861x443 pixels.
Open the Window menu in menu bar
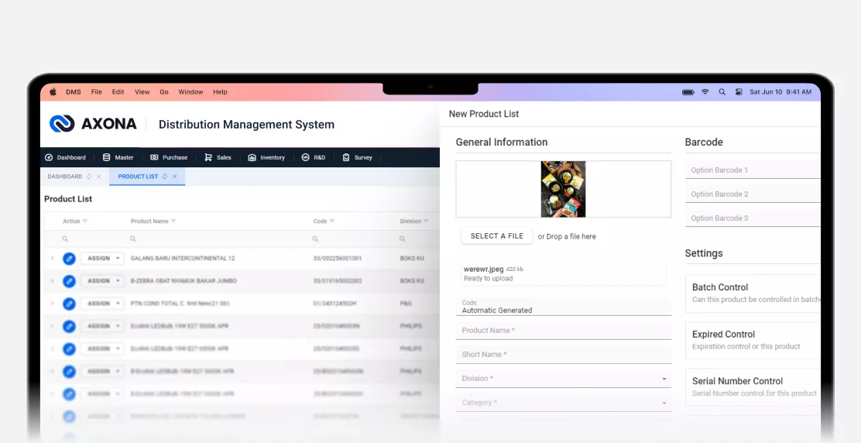click(x=190, y=92)
